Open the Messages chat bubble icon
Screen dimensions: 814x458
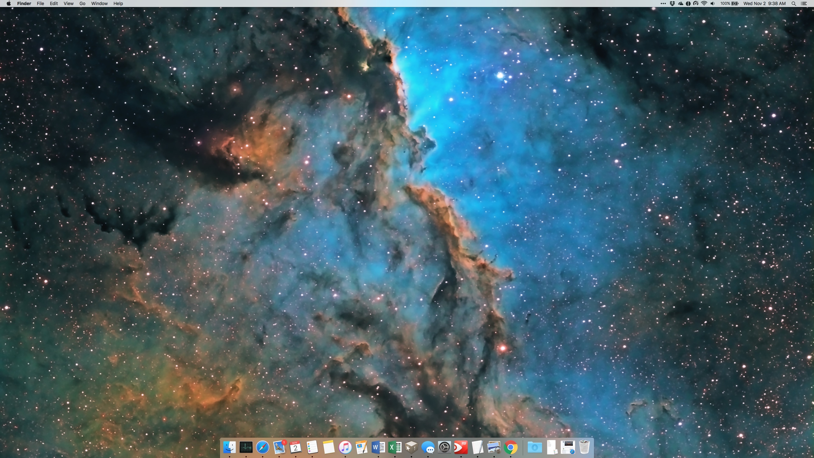(x=428, y=448)
